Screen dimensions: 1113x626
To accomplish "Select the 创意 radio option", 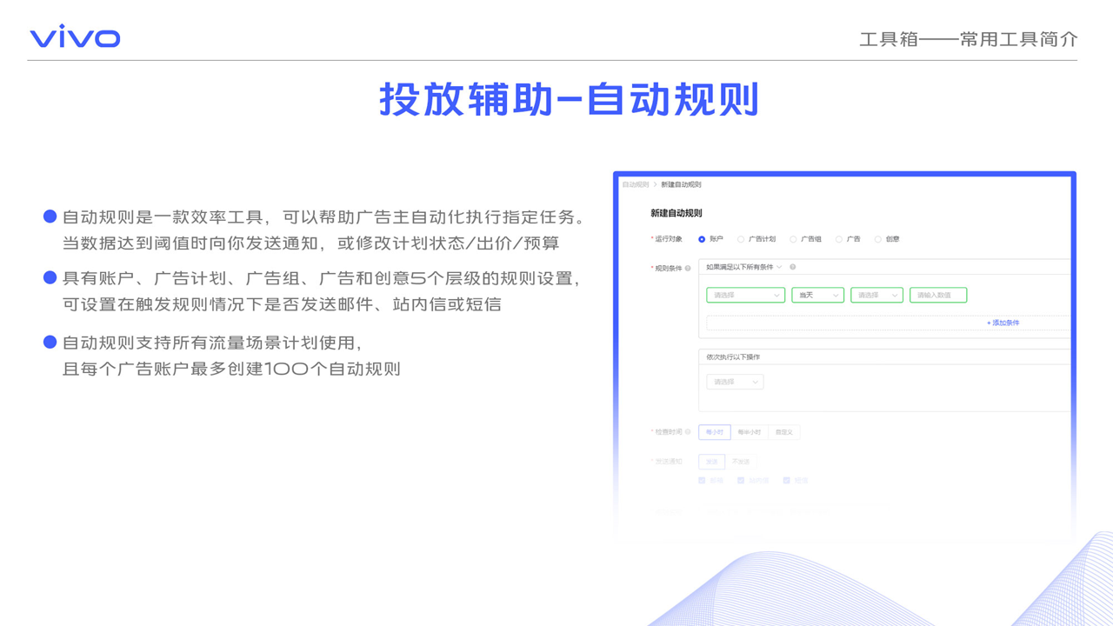I will click(877, 239).
